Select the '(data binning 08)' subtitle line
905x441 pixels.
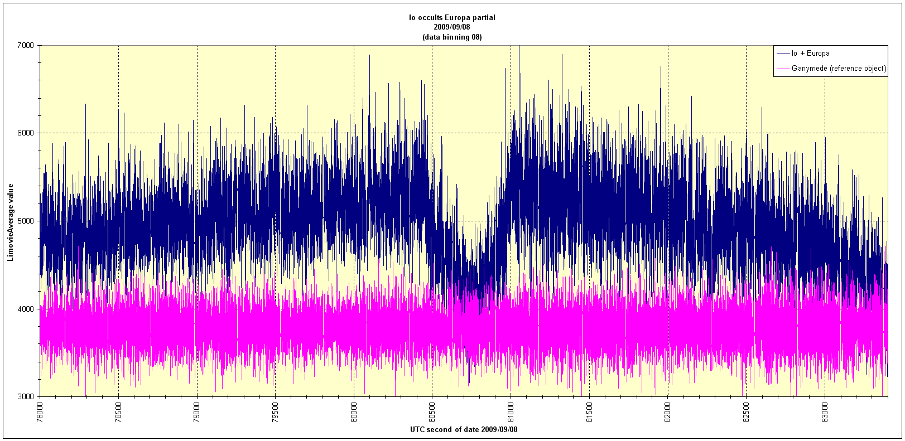coord(452,37)
